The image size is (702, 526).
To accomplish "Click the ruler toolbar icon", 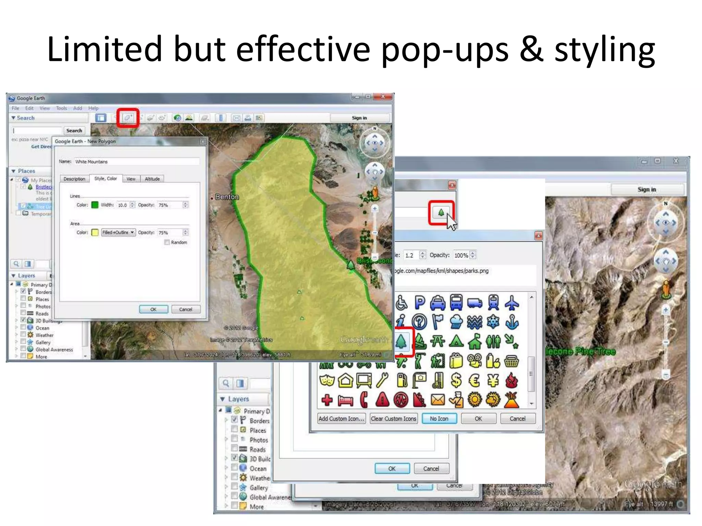I will (221, 118).
